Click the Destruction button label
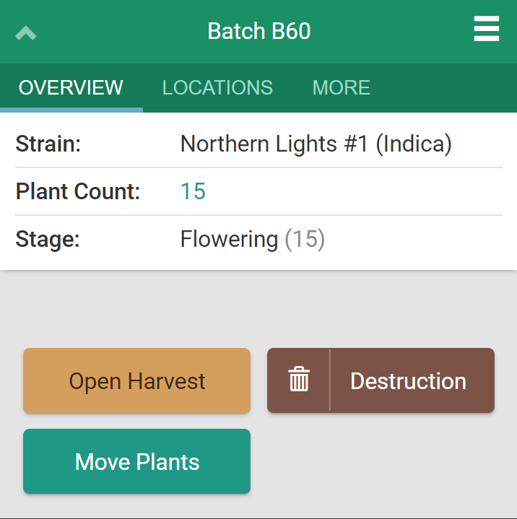Viewport: 517px width, 519px height. point(408,381)
